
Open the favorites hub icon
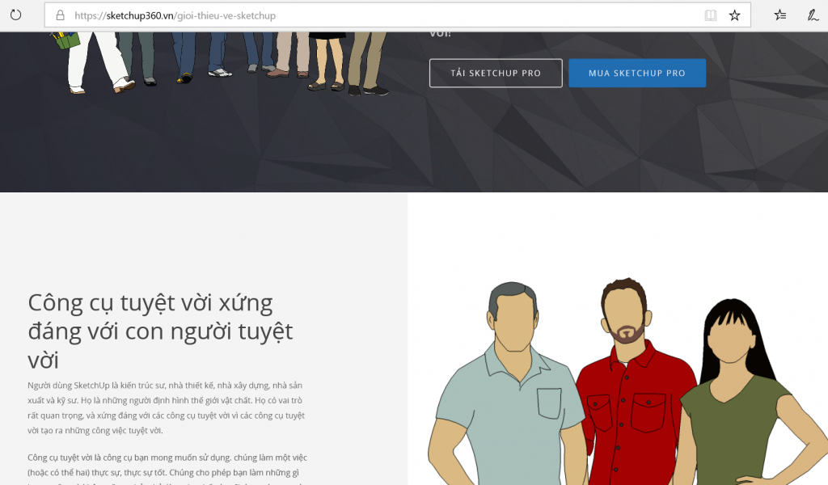click(x=780, y=15)
